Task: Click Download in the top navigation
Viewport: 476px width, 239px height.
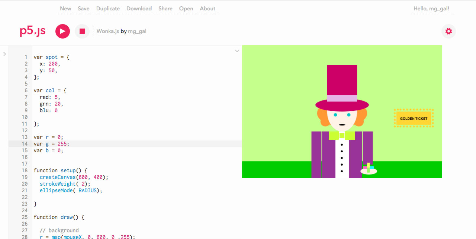Action: point(139,9)
